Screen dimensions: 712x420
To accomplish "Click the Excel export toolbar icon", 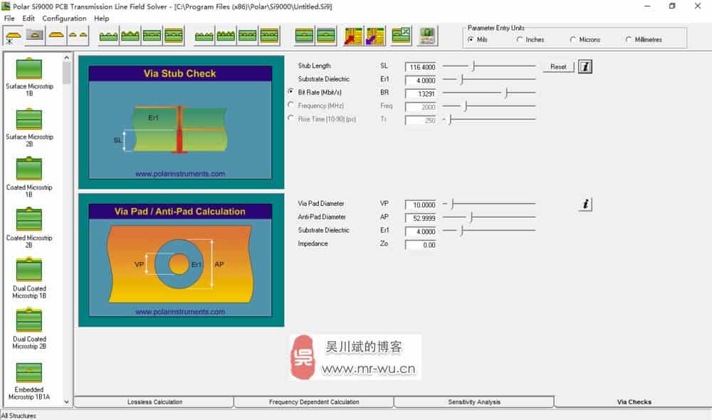I will click(x=401, y=36).
